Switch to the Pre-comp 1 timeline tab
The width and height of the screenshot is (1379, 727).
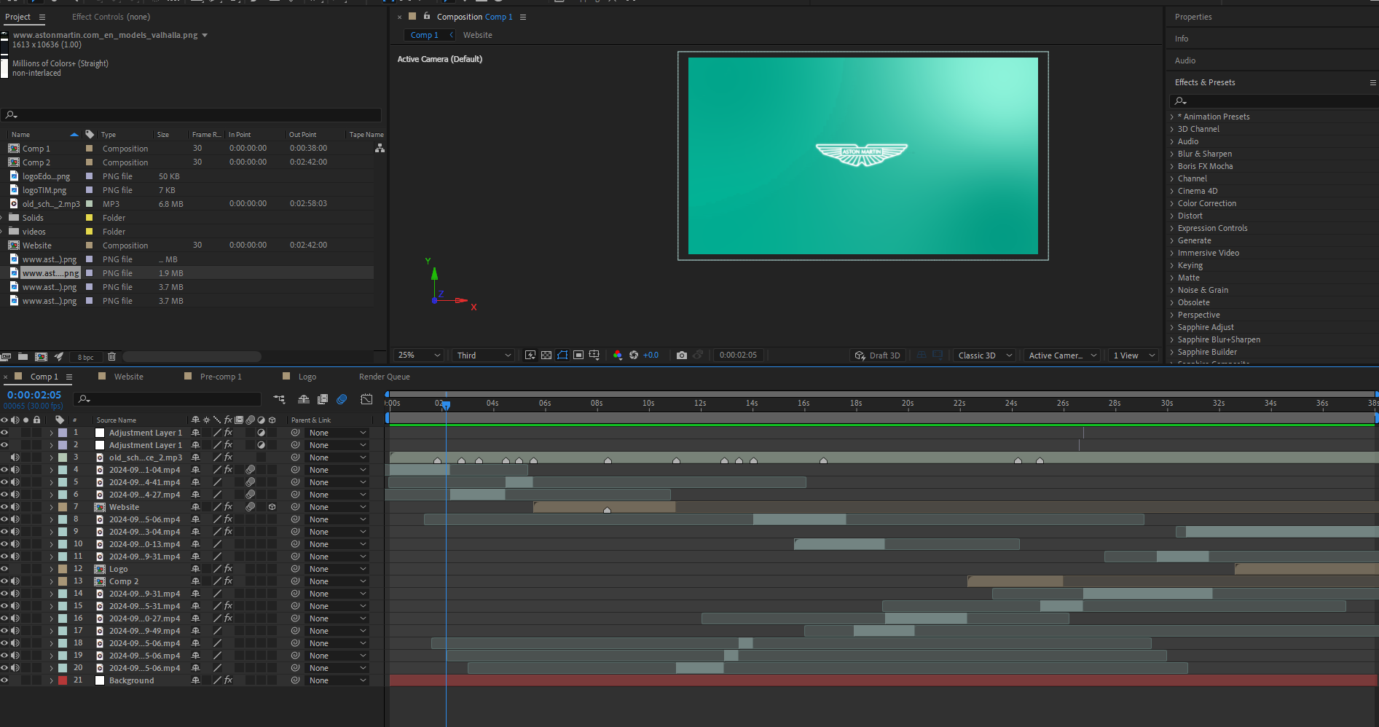coord(220,377)
